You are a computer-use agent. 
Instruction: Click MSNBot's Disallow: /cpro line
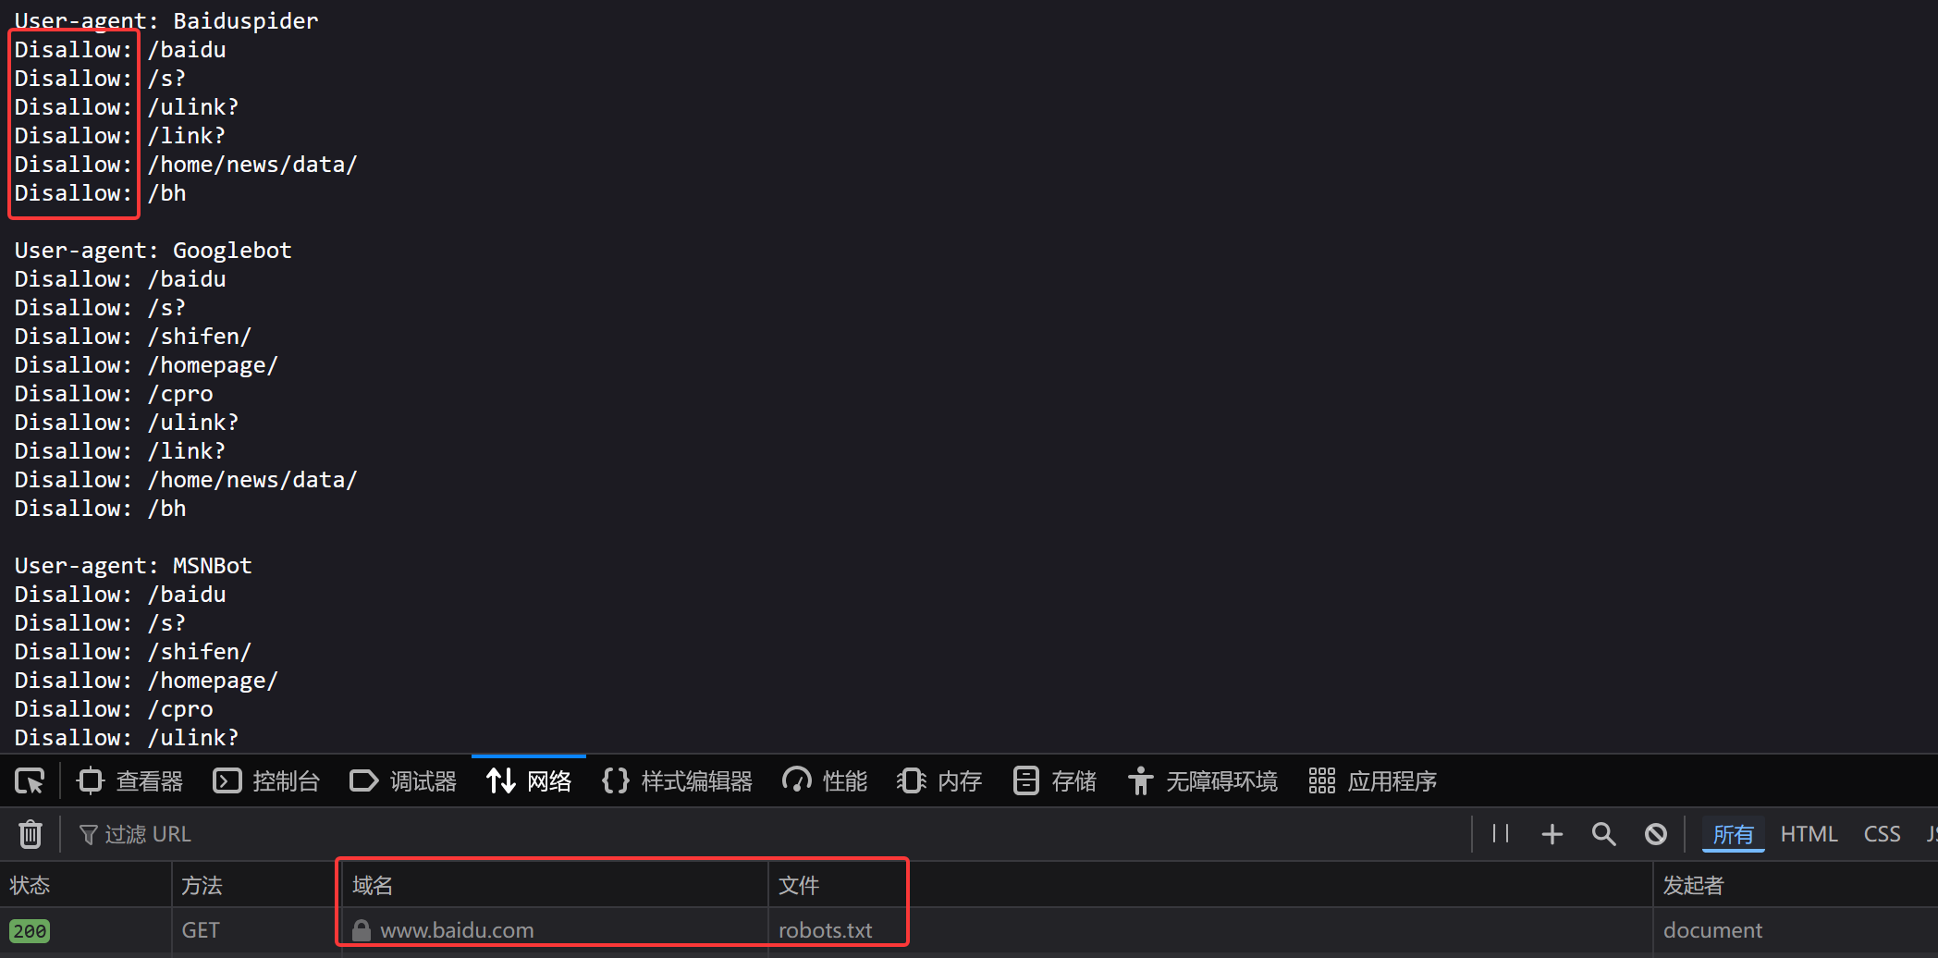coord(114,709)
